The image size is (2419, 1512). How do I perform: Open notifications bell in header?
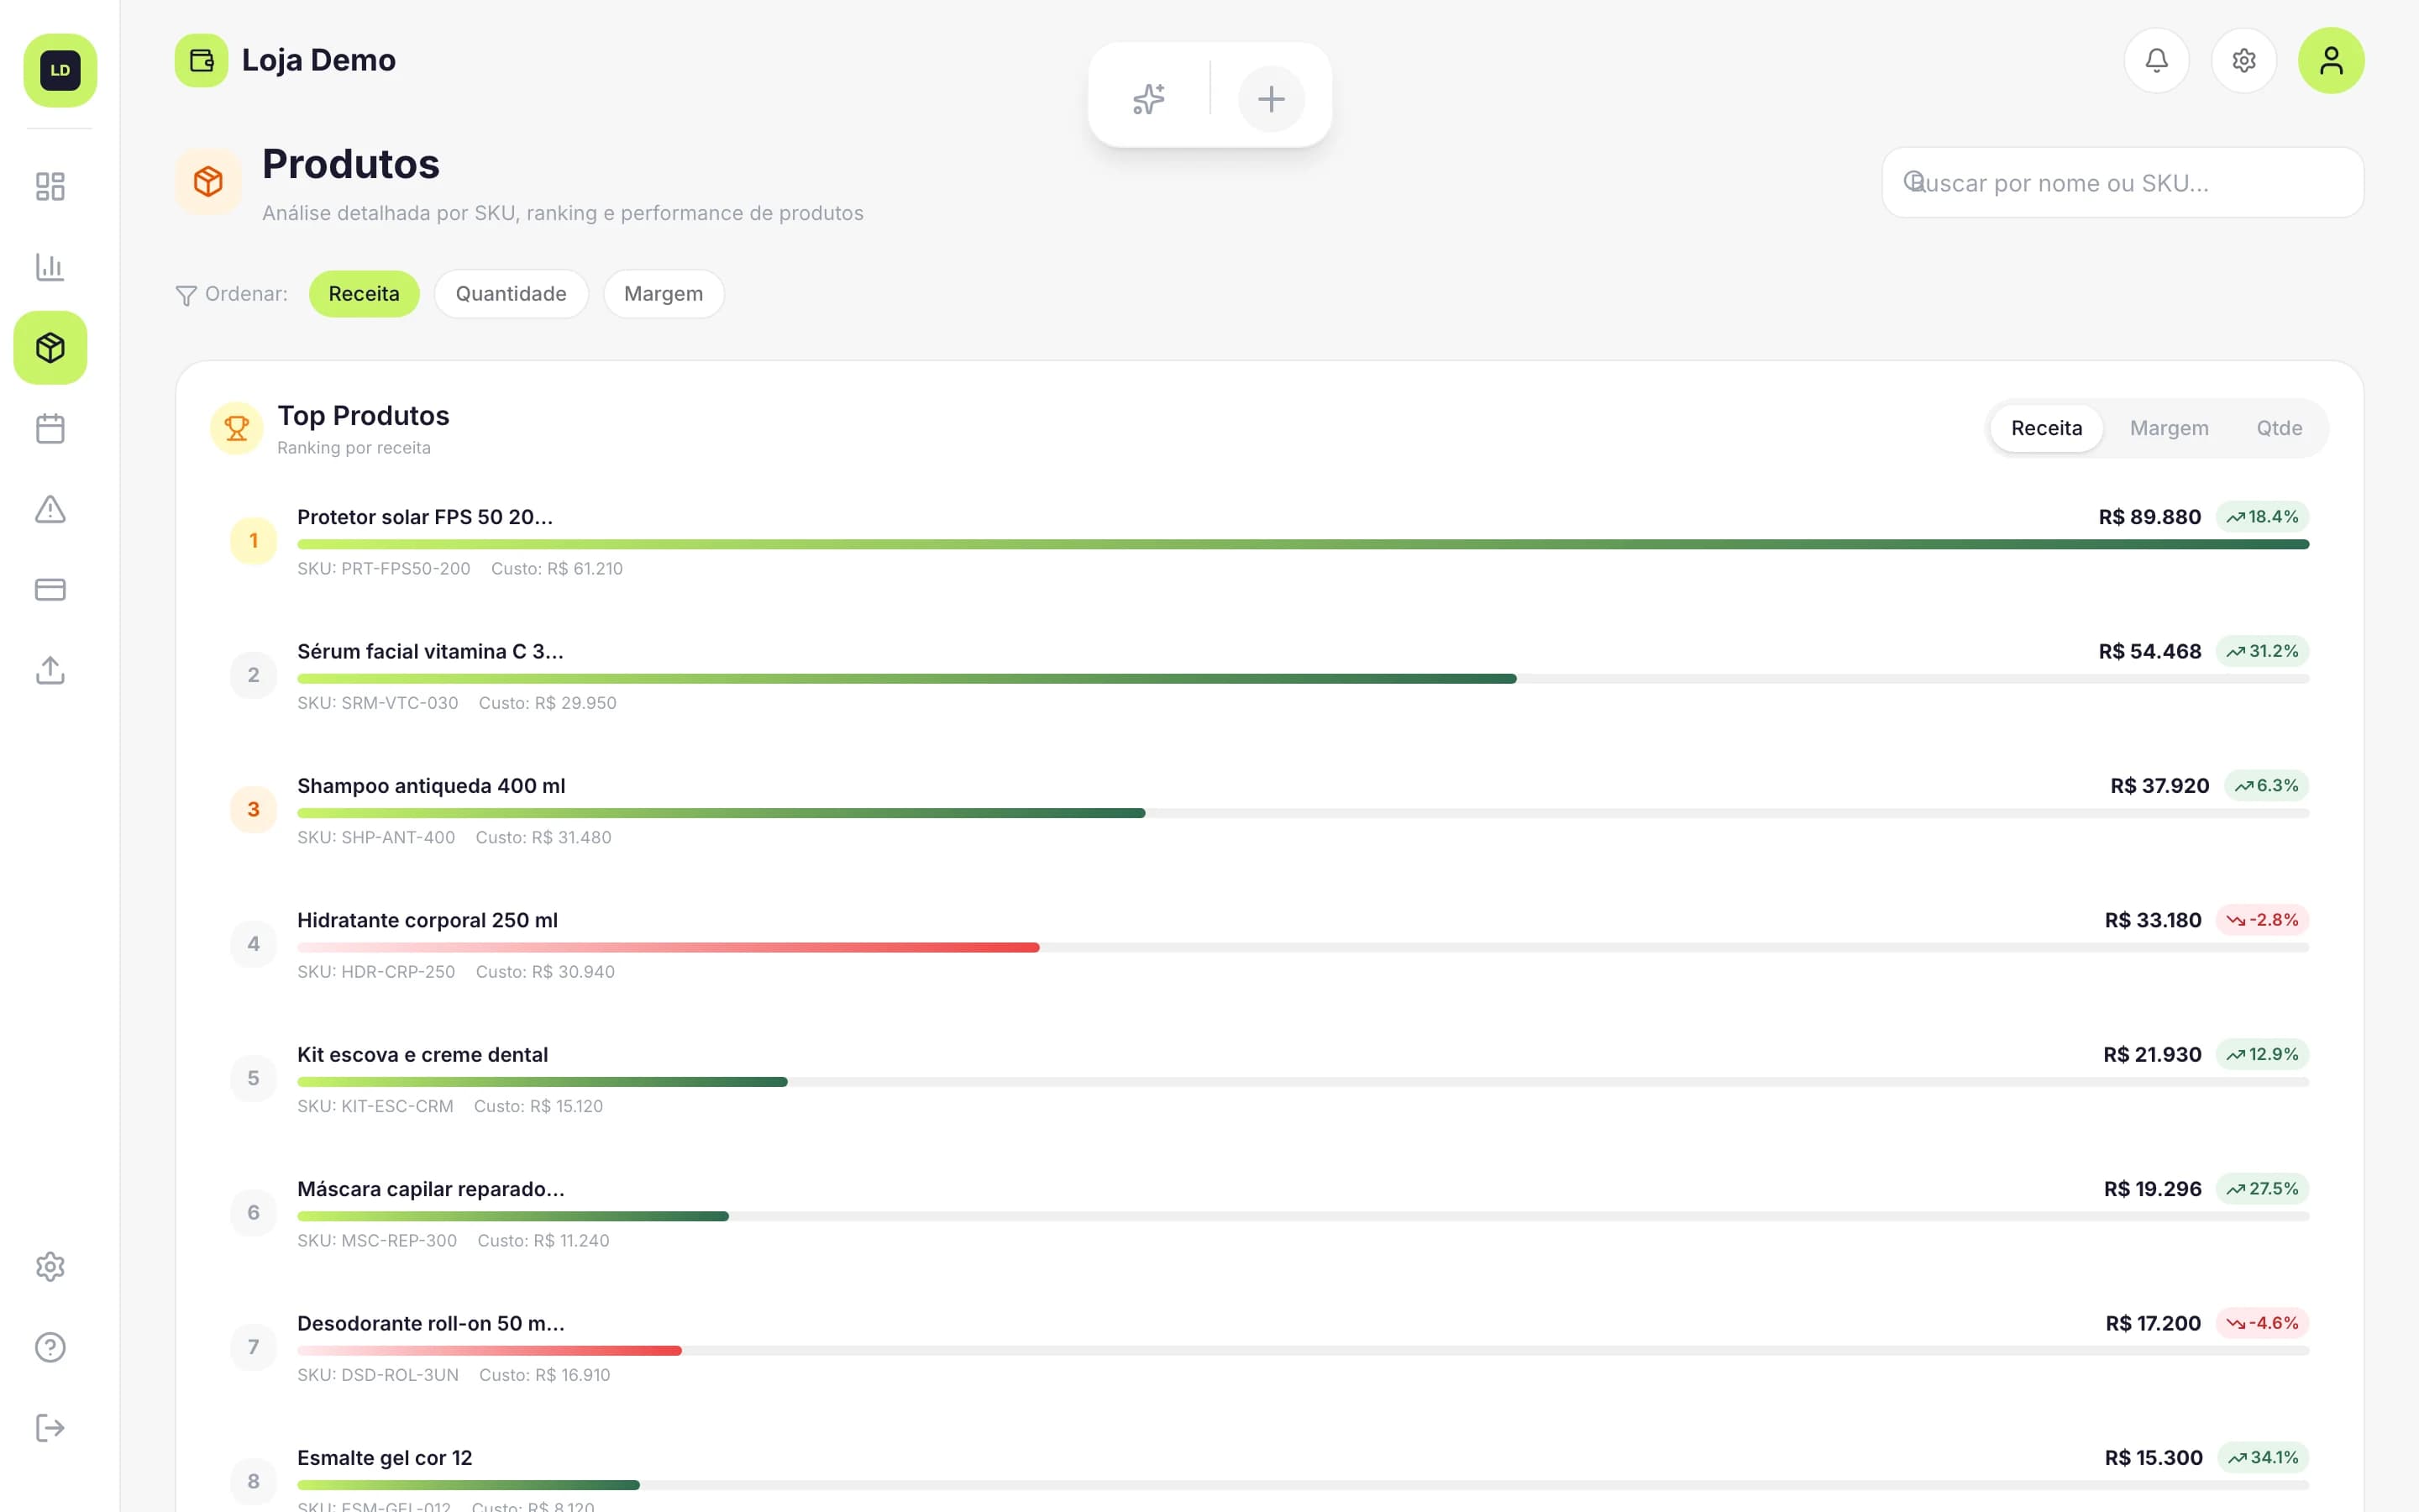click(2156, 61)
